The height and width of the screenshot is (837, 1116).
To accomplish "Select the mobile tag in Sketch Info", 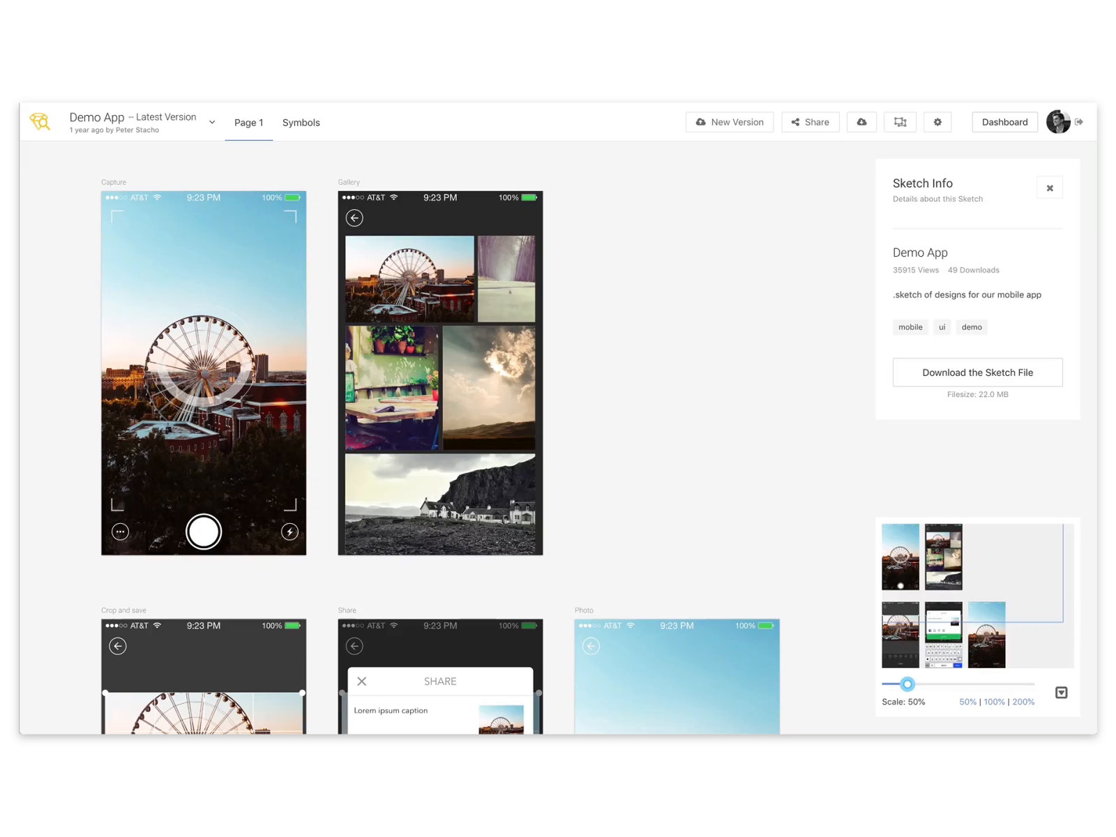I will [910, 326].
